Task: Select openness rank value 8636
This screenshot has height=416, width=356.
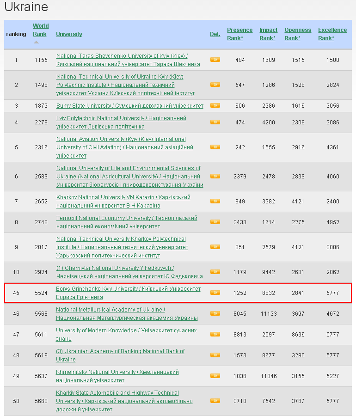Action: pyautogui.click(x=298, y=334)
